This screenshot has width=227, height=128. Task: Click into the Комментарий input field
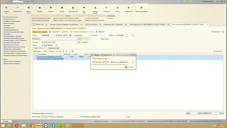click(60, 117)
